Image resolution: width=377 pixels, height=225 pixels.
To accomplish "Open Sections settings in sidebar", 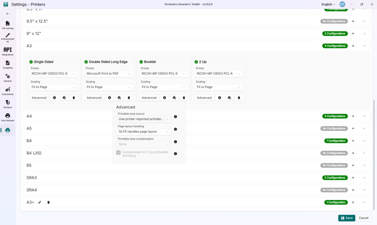I will pos(8,104).
